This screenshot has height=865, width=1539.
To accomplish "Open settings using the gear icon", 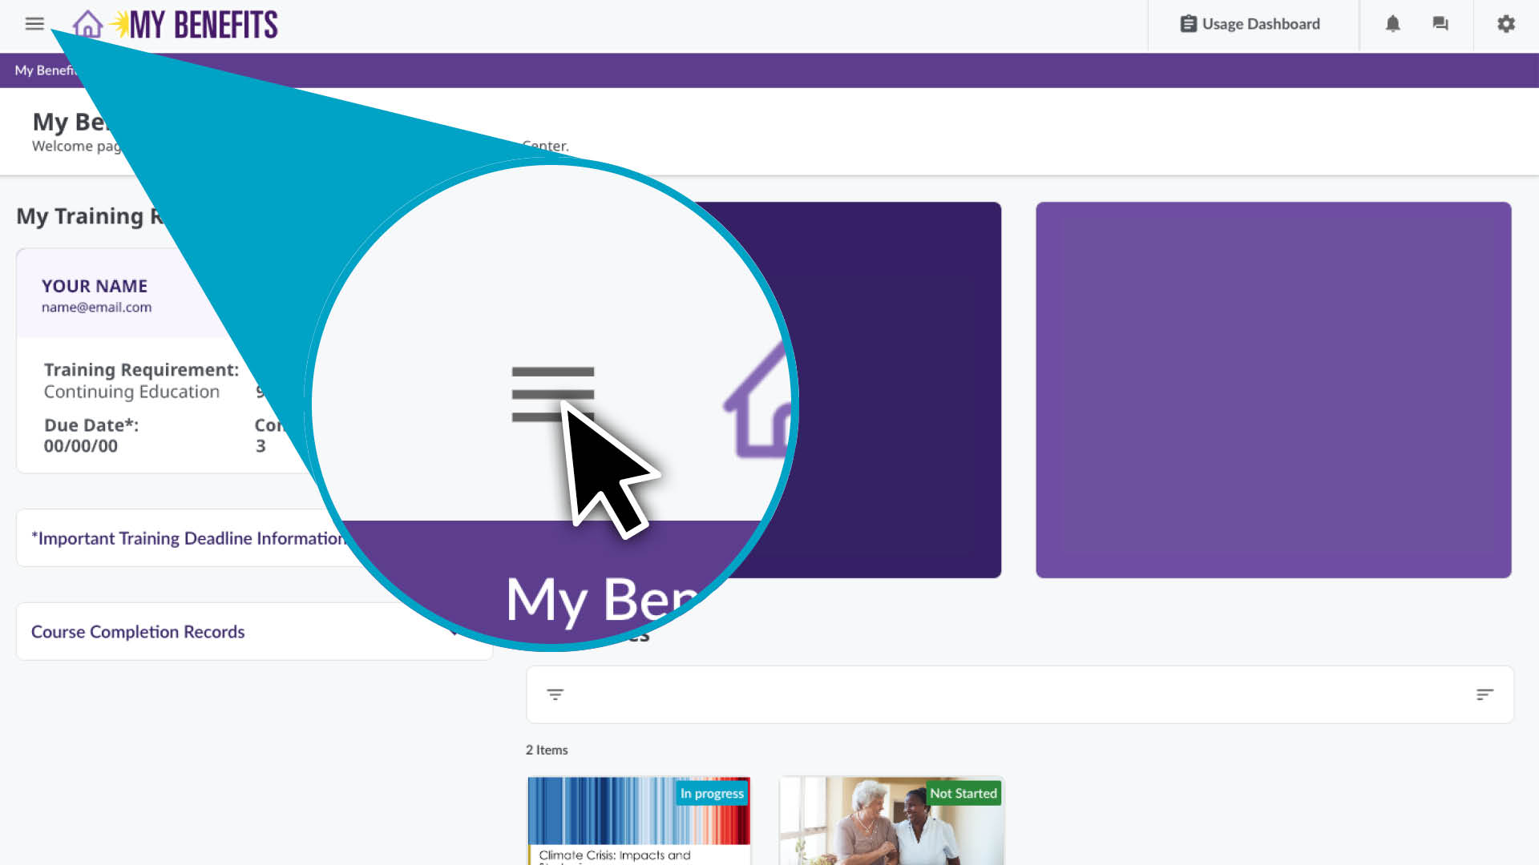I will (x=1506, y=24).
